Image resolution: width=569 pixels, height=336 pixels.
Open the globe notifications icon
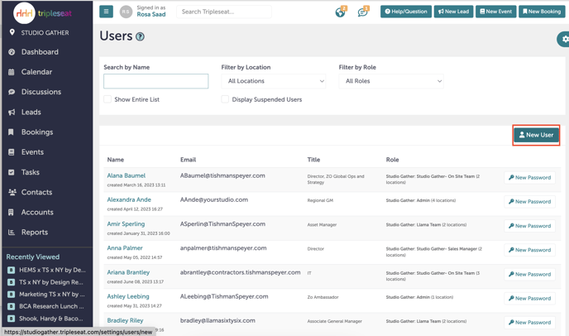coord(340,12)
